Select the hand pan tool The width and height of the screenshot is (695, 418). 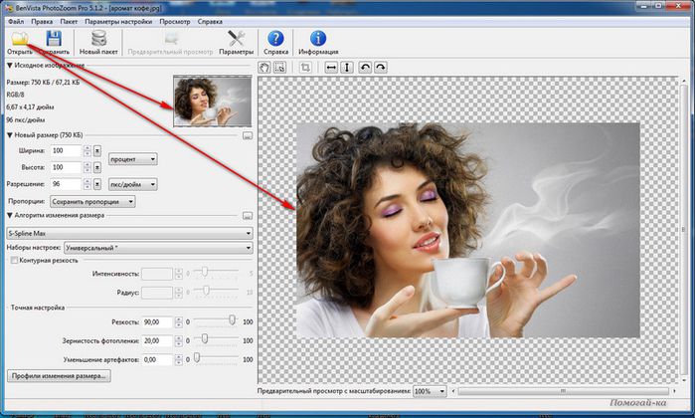pos(264,68)
